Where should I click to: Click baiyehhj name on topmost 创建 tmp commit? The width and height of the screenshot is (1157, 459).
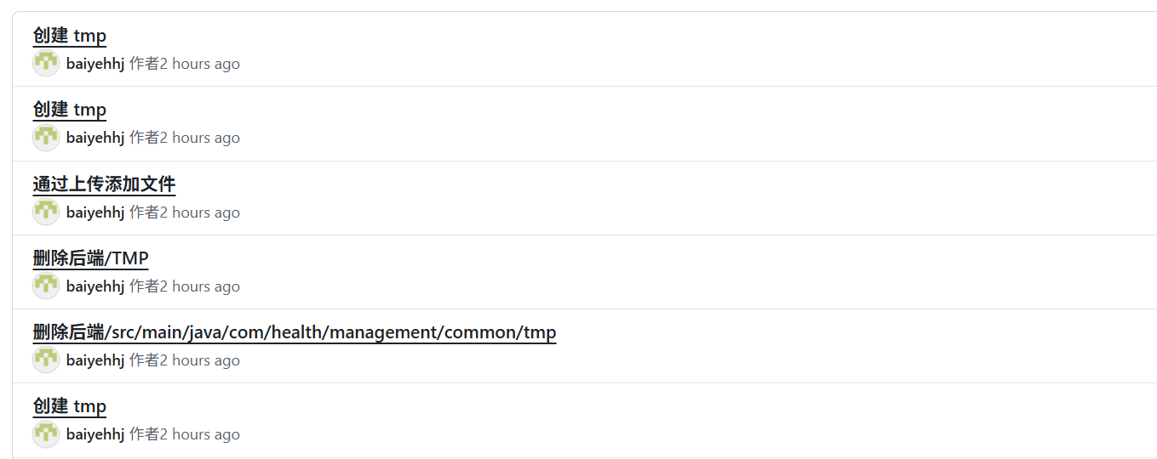click(95, 64)
